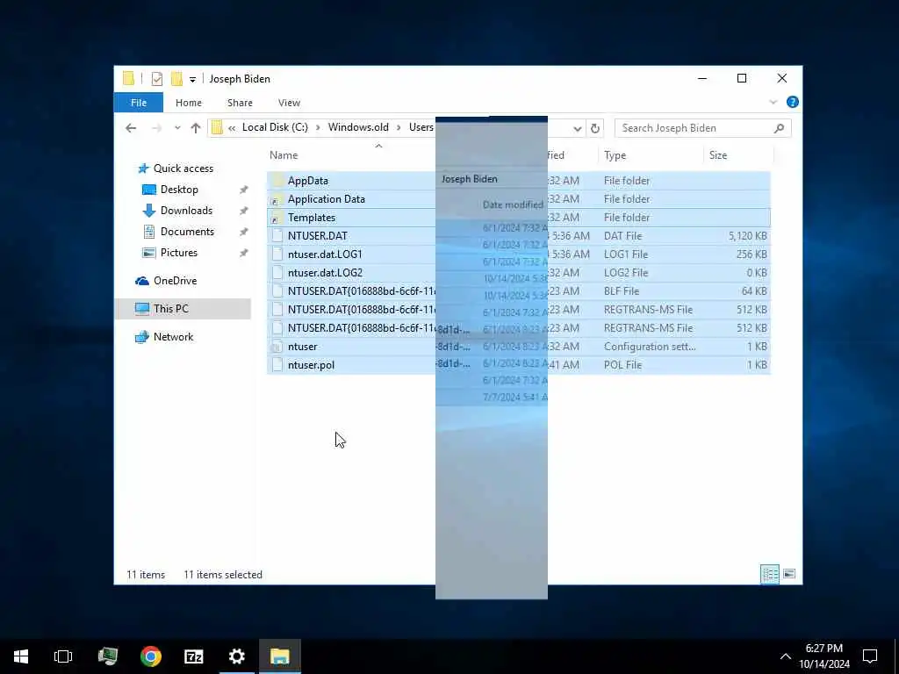Go up one folder level

click(x=196, y=128)
